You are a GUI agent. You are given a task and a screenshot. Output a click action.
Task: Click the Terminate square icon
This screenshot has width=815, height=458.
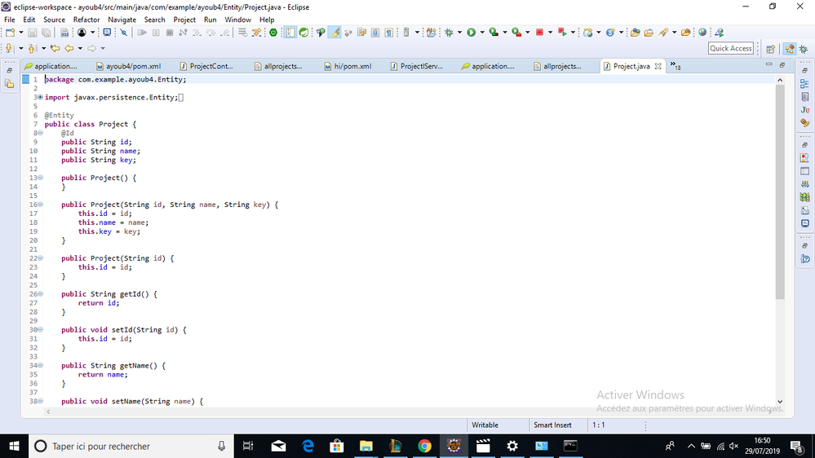170,33
